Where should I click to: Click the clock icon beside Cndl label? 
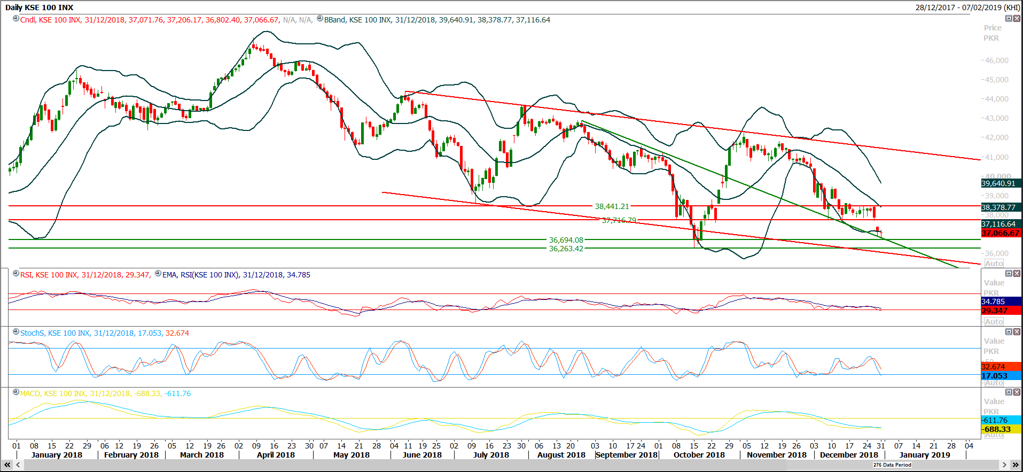tap(16, 19)
